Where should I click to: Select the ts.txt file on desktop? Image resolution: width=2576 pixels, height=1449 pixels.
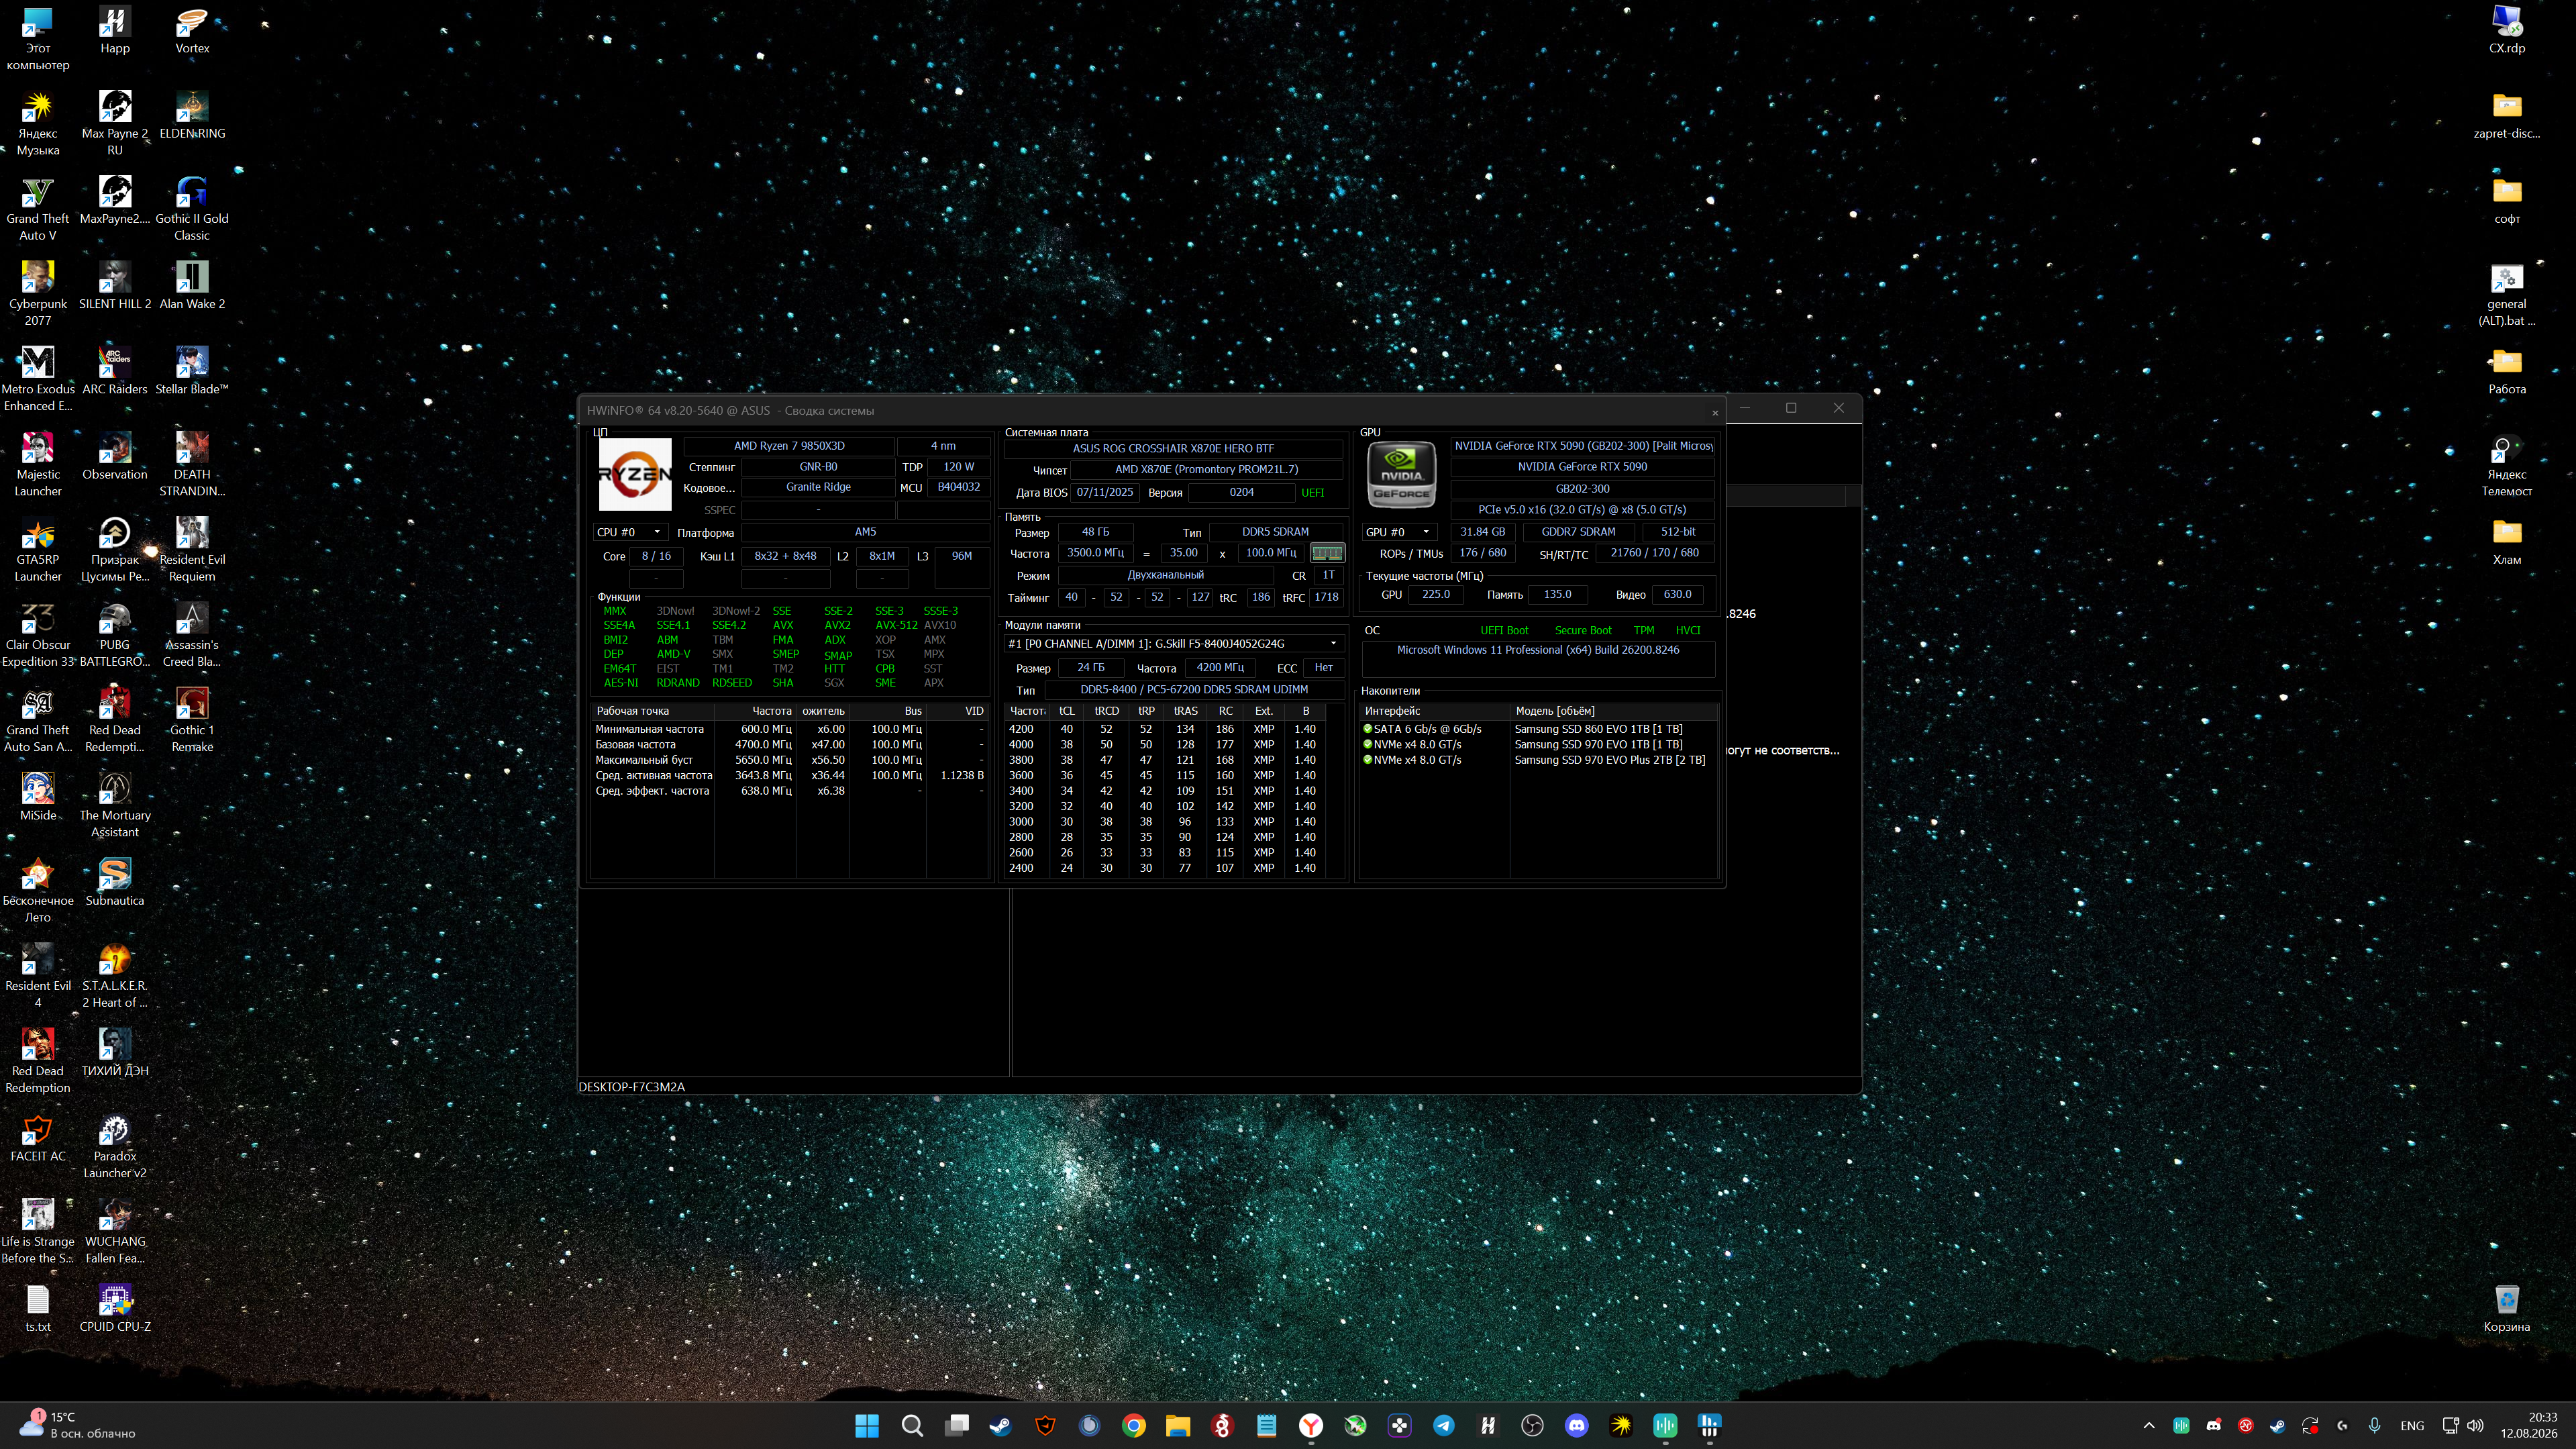coord(38,1308)
